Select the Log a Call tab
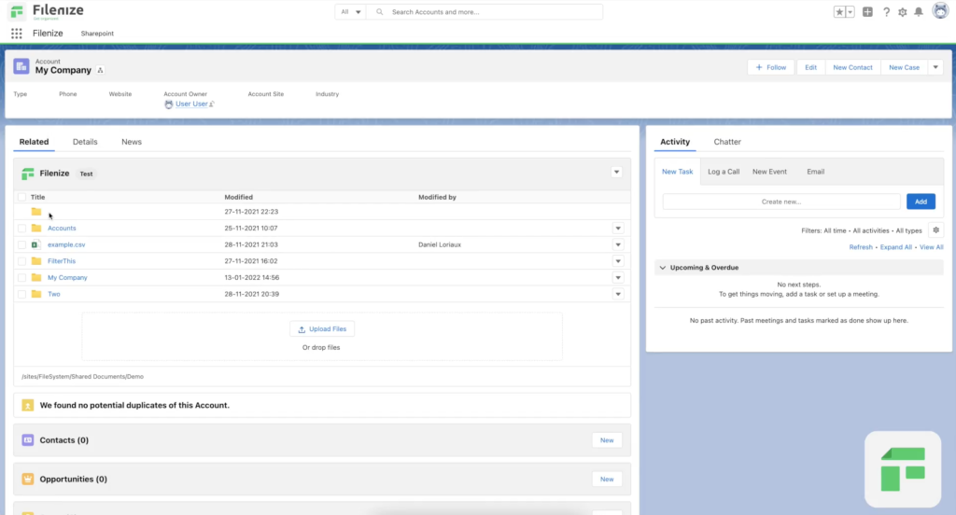Screen dimensions: 956x515 click(x=724, y=172)
